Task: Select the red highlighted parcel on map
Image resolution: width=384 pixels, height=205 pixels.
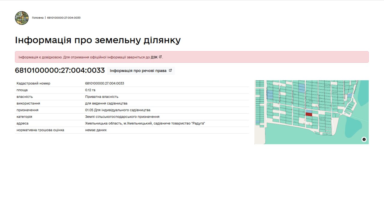Action: tap(309, 114)
